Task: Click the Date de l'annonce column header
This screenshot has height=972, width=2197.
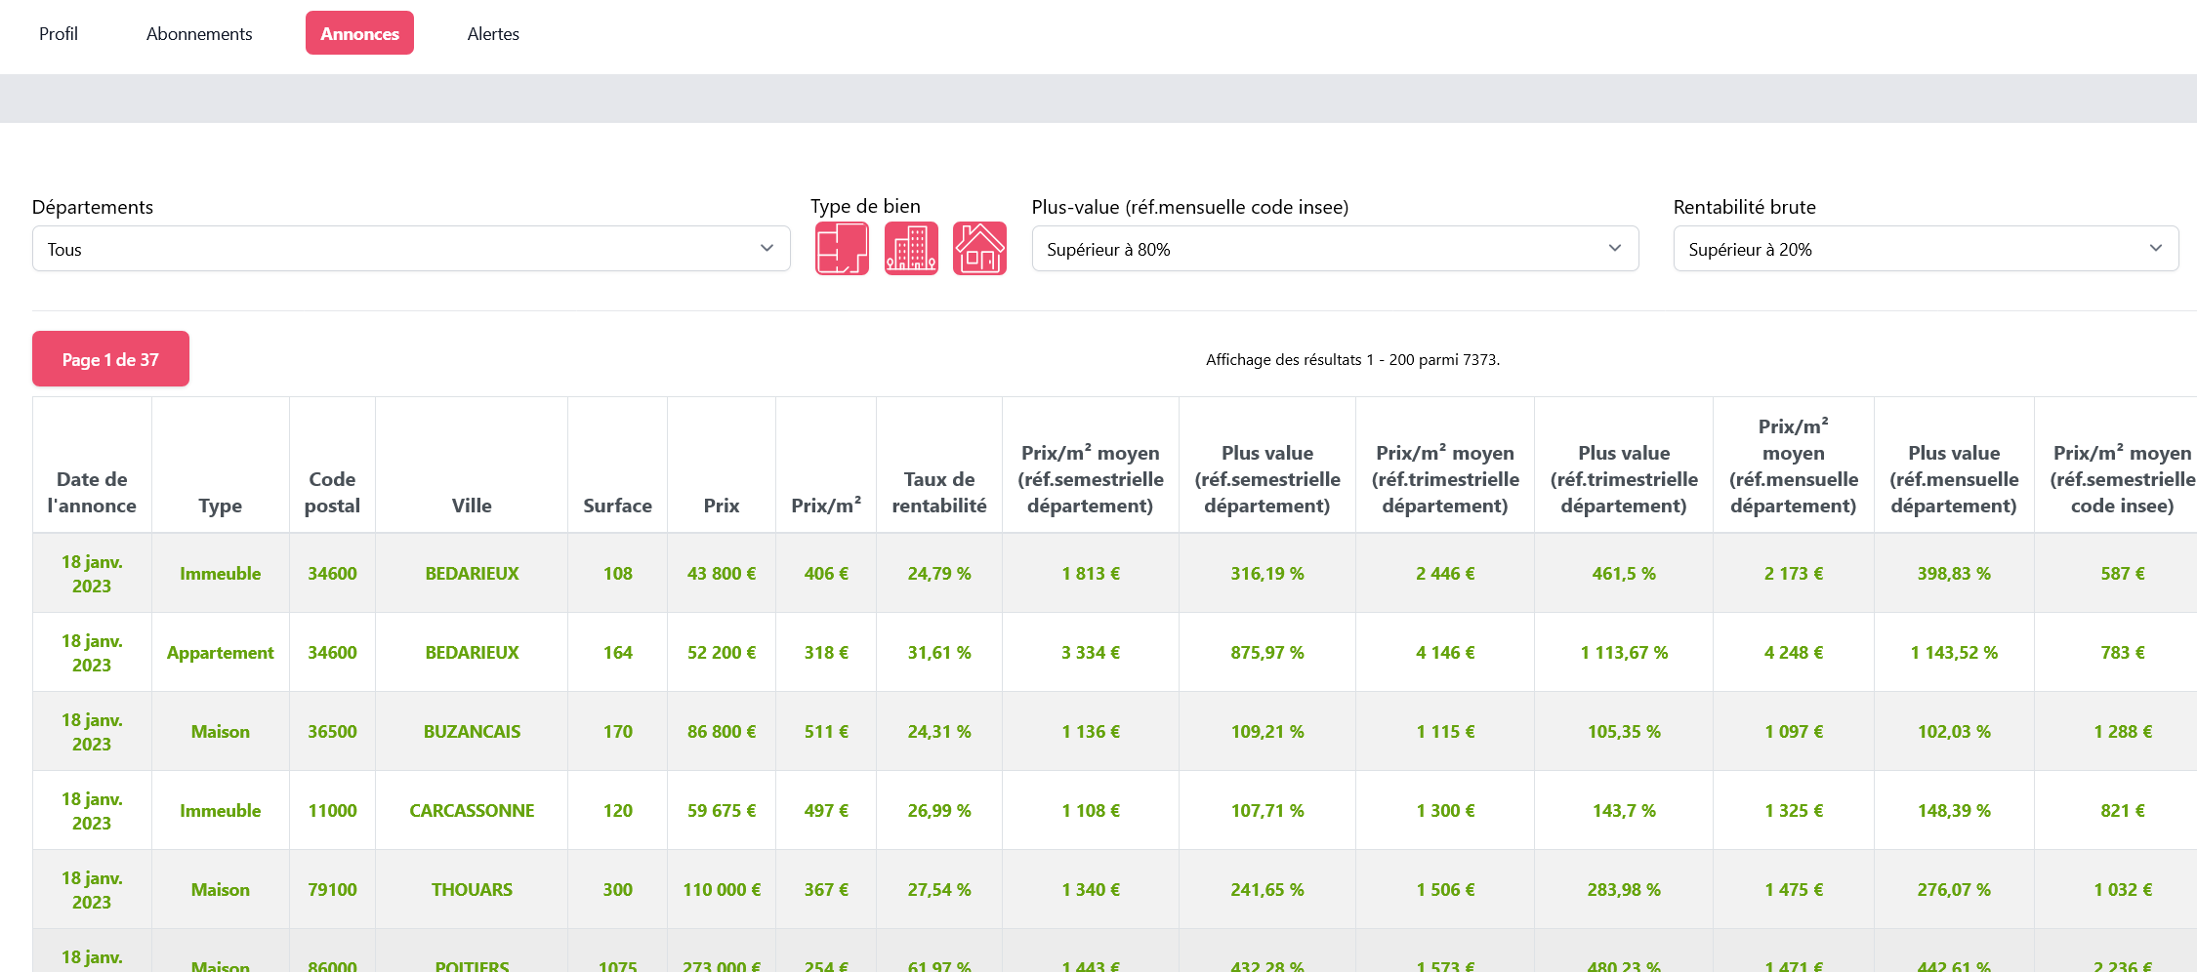Action: click(x=92, y=492)
